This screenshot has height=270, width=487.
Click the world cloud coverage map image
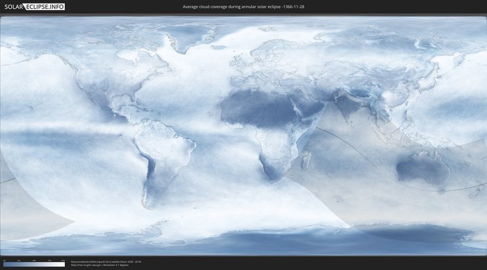point(243,136)
